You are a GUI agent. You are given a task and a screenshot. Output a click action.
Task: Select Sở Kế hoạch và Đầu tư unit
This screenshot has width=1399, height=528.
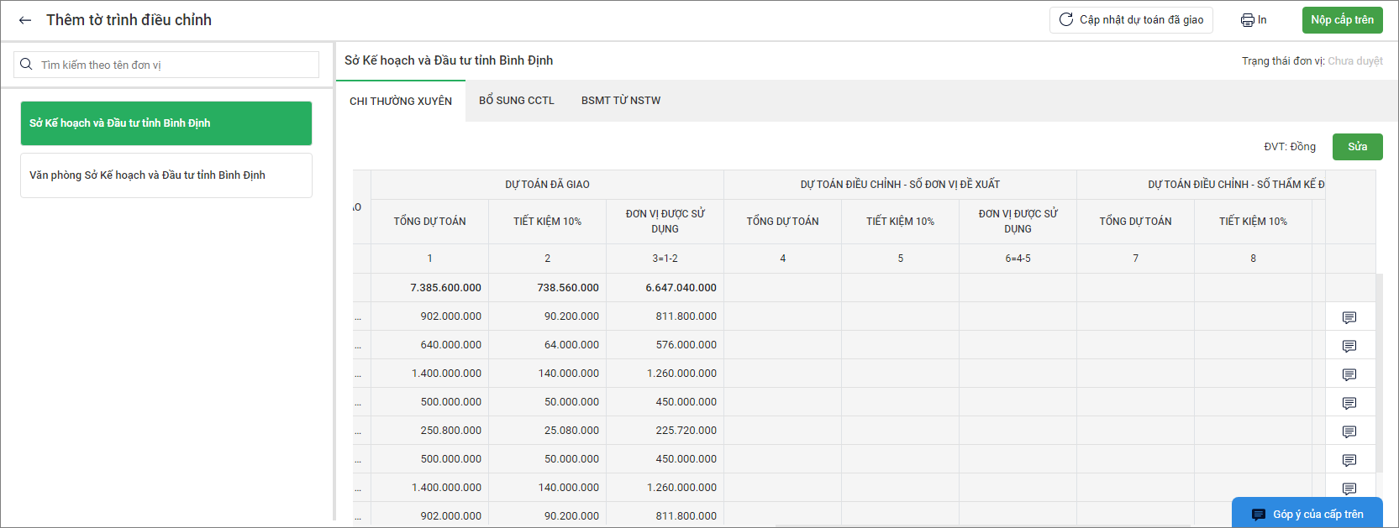166,123
